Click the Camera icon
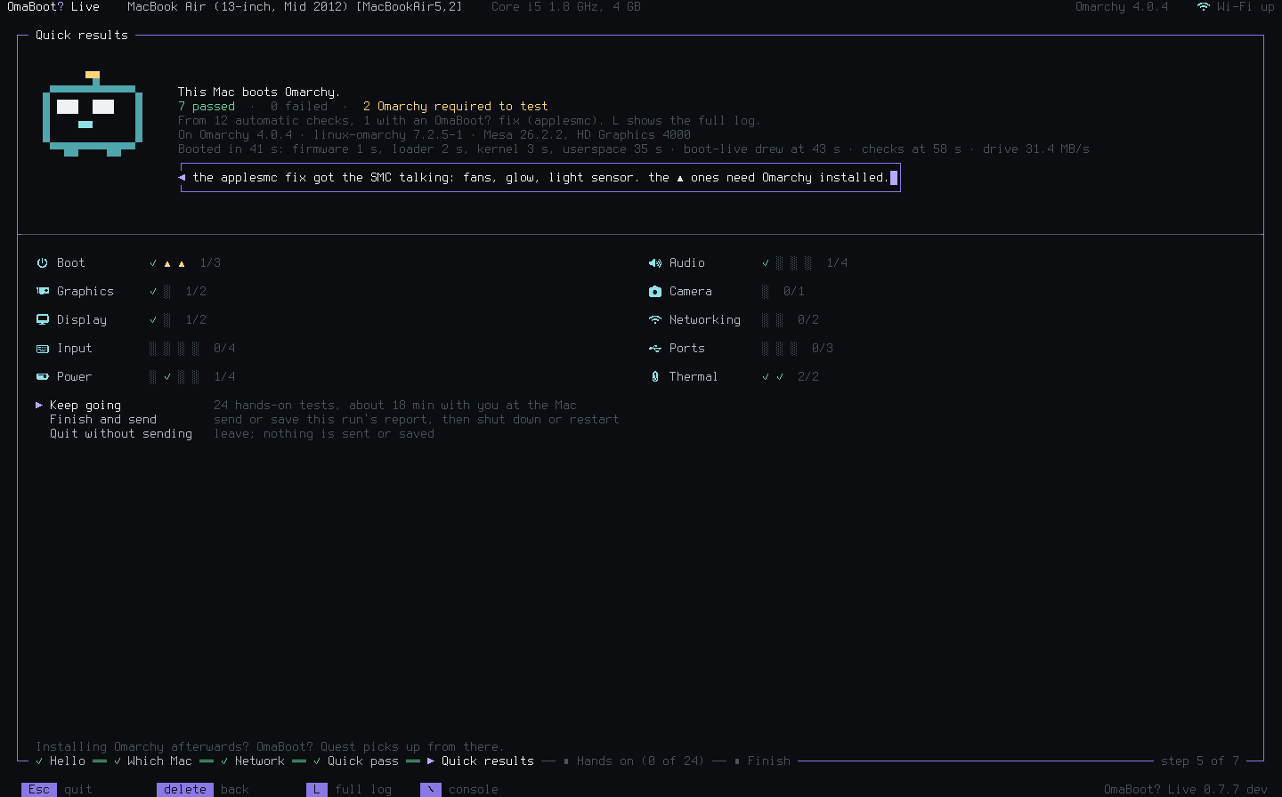Viewport: 1282px width, 797px height. point(655,292)
